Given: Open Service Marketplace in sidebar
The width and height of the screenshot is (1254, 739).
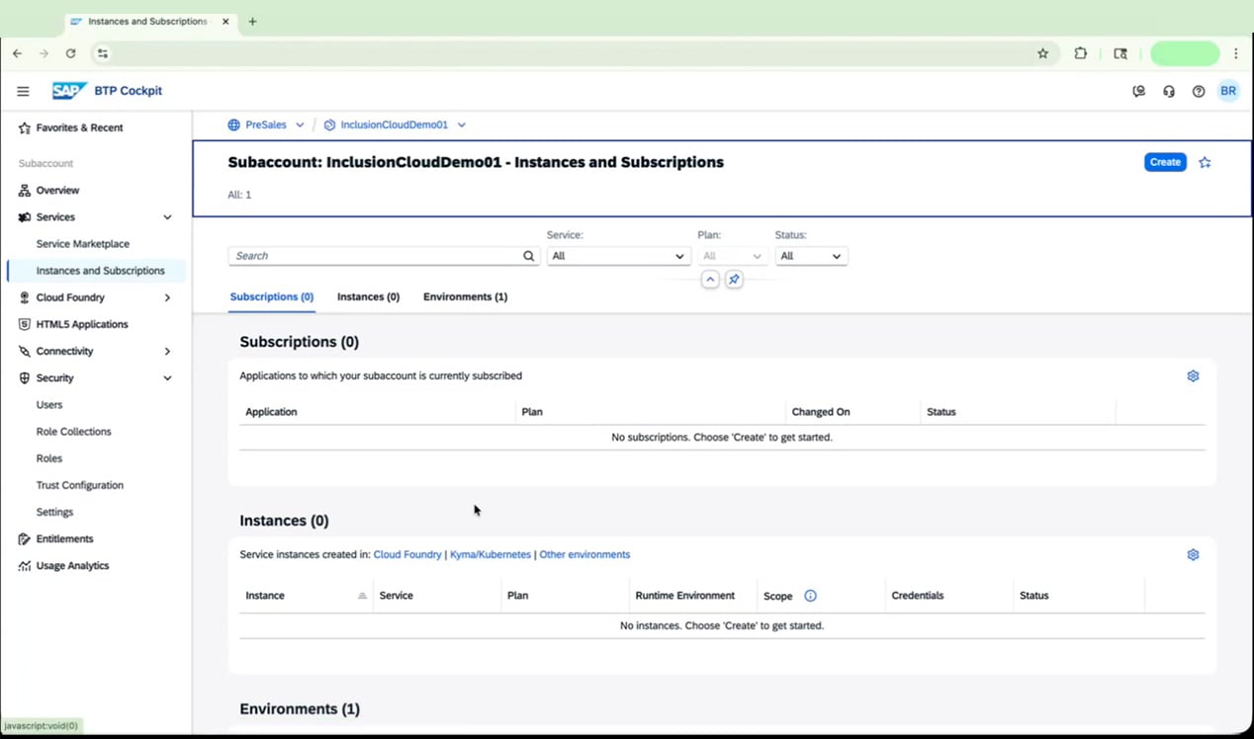Looking at the screenshot, I should [83, 244].
